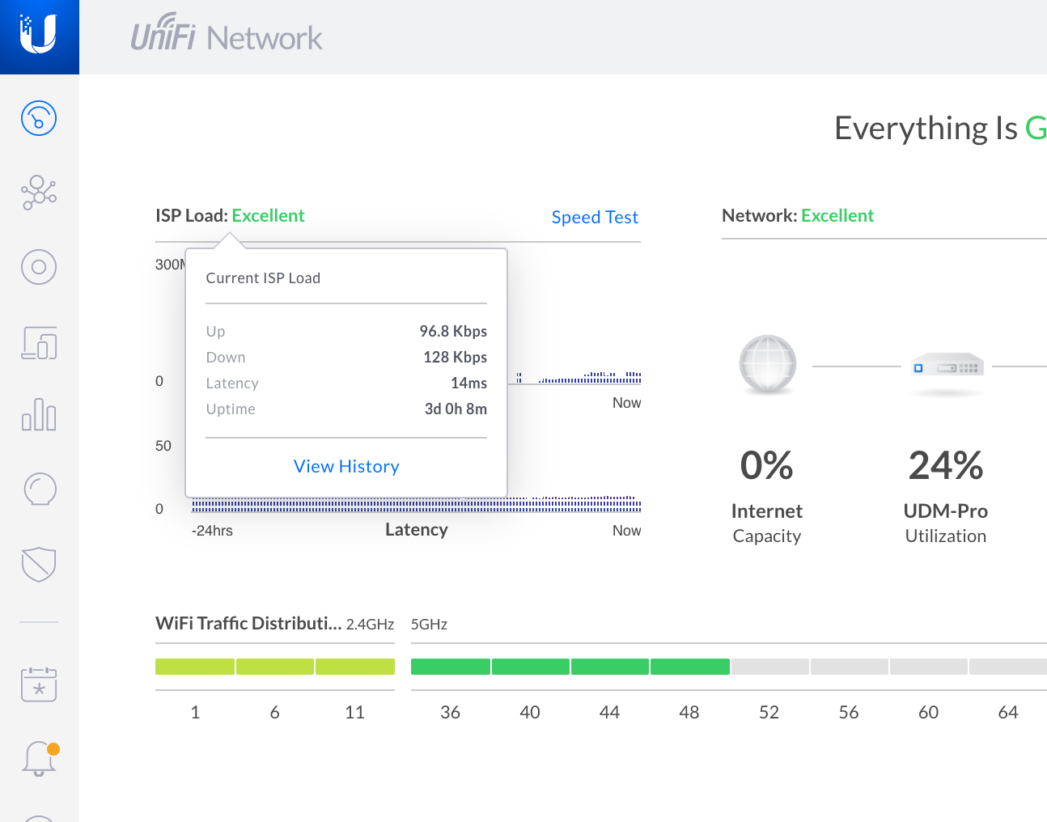Open the Events calendar icon
This screenshot has width=1047, height=822.
tap(39, 684)
